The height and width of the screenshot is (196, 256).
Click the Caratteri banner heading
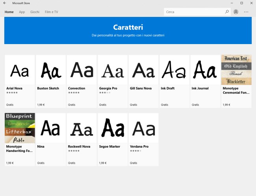[128, 27]
